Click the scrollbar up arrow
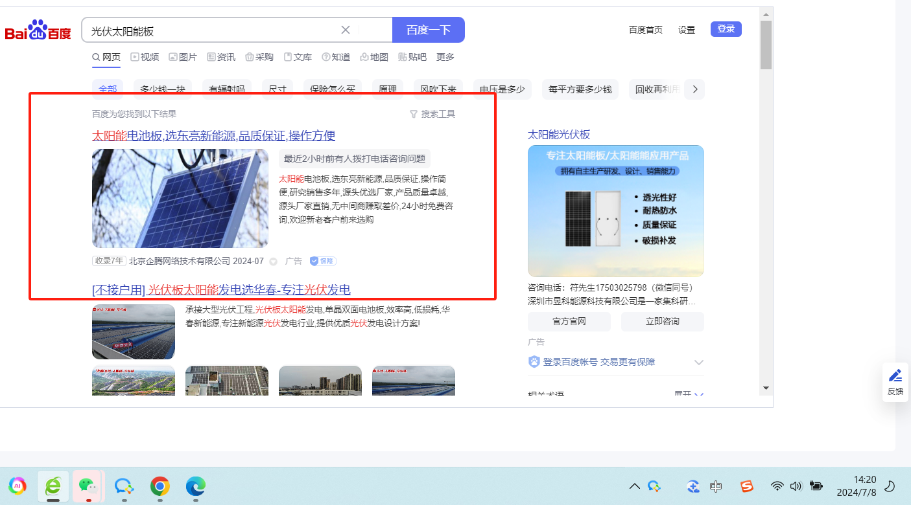 point(766,14)
